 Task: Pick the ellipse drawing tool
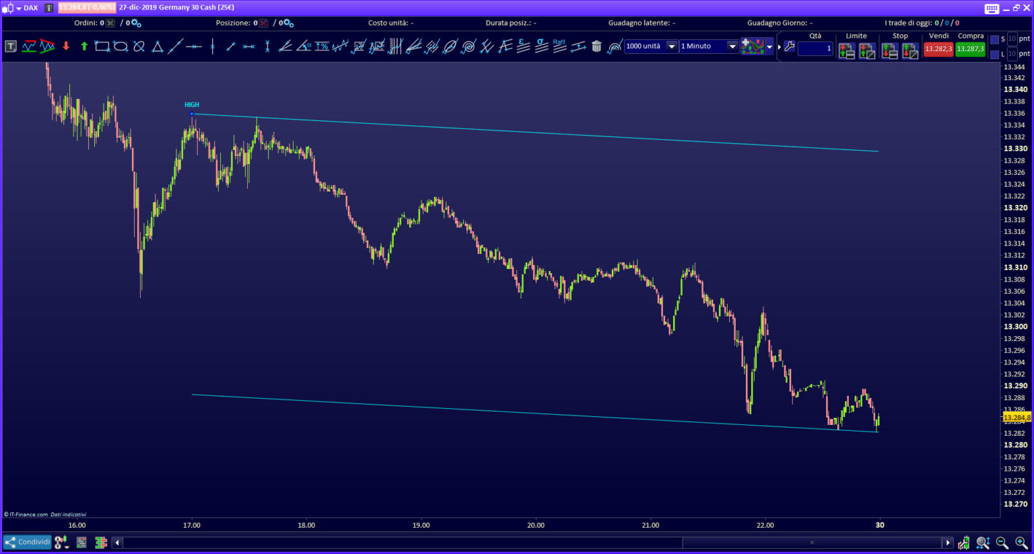coord(120,46)
